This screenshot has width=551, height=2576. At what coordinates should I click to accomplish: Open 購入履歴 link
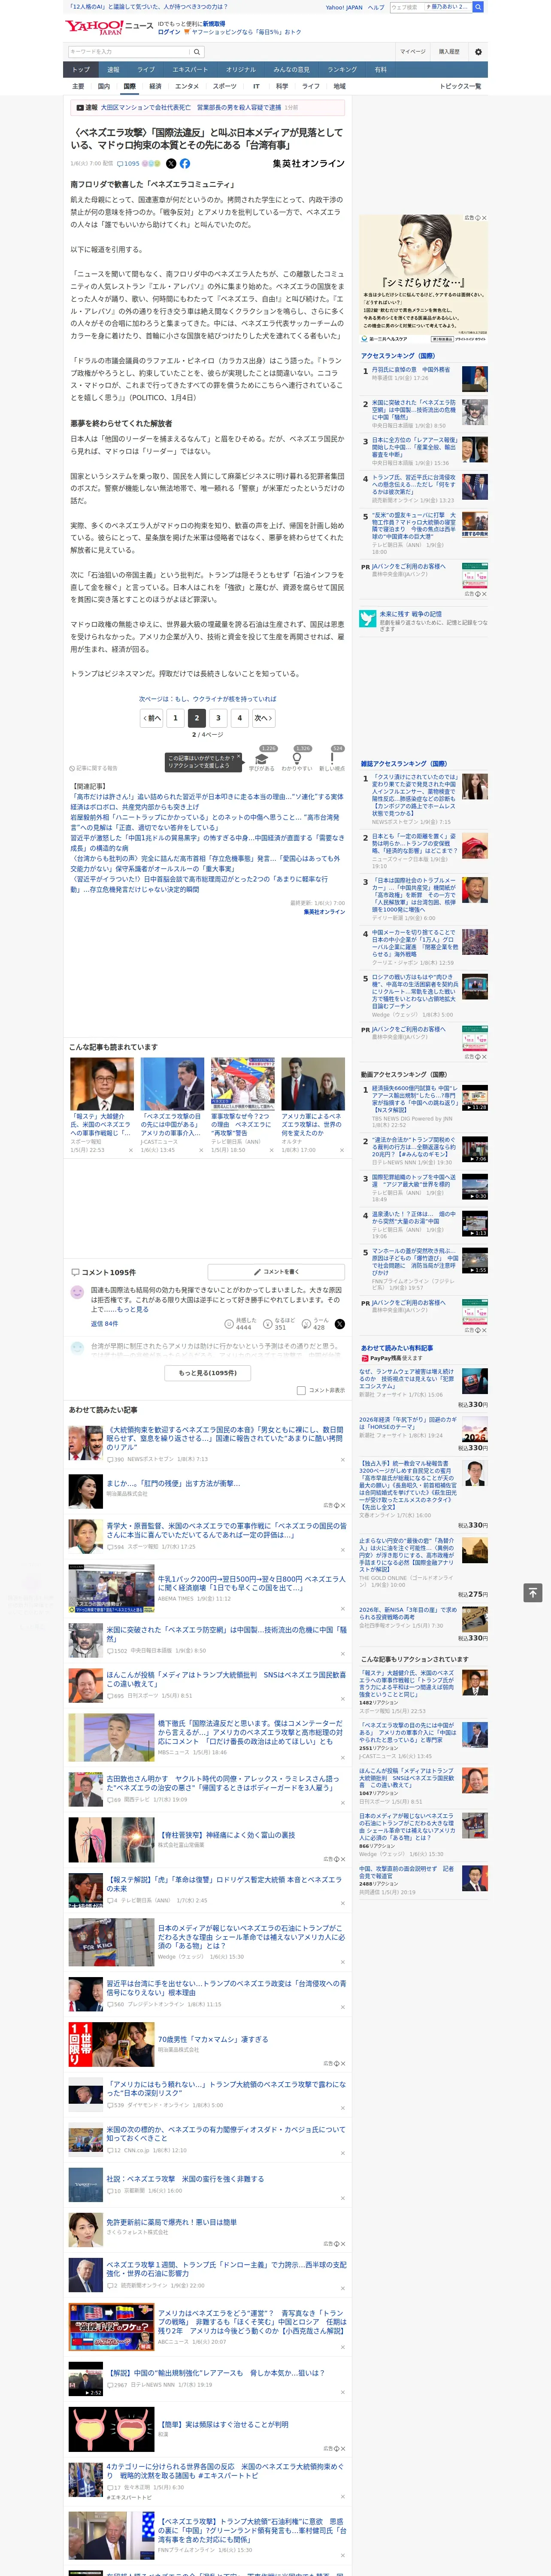449,52
